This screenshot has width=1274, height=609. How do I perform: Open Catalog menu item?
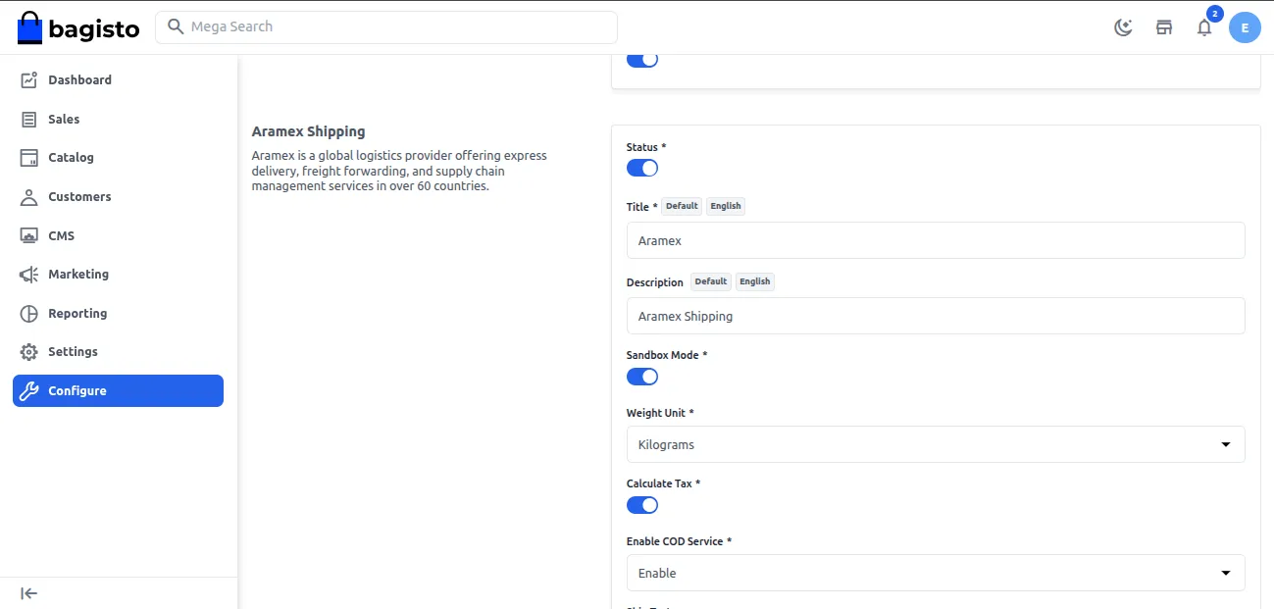118,157
